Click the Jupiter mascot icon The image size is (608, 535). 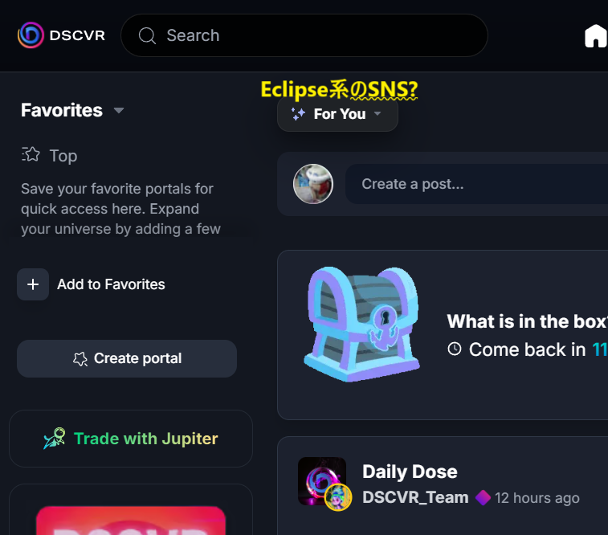[x=55, y=439]
